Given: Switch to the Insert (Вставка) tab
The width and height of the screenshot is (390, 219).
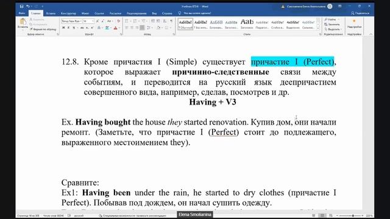Looking at the screenshot, I should click(x=51, y=13).
